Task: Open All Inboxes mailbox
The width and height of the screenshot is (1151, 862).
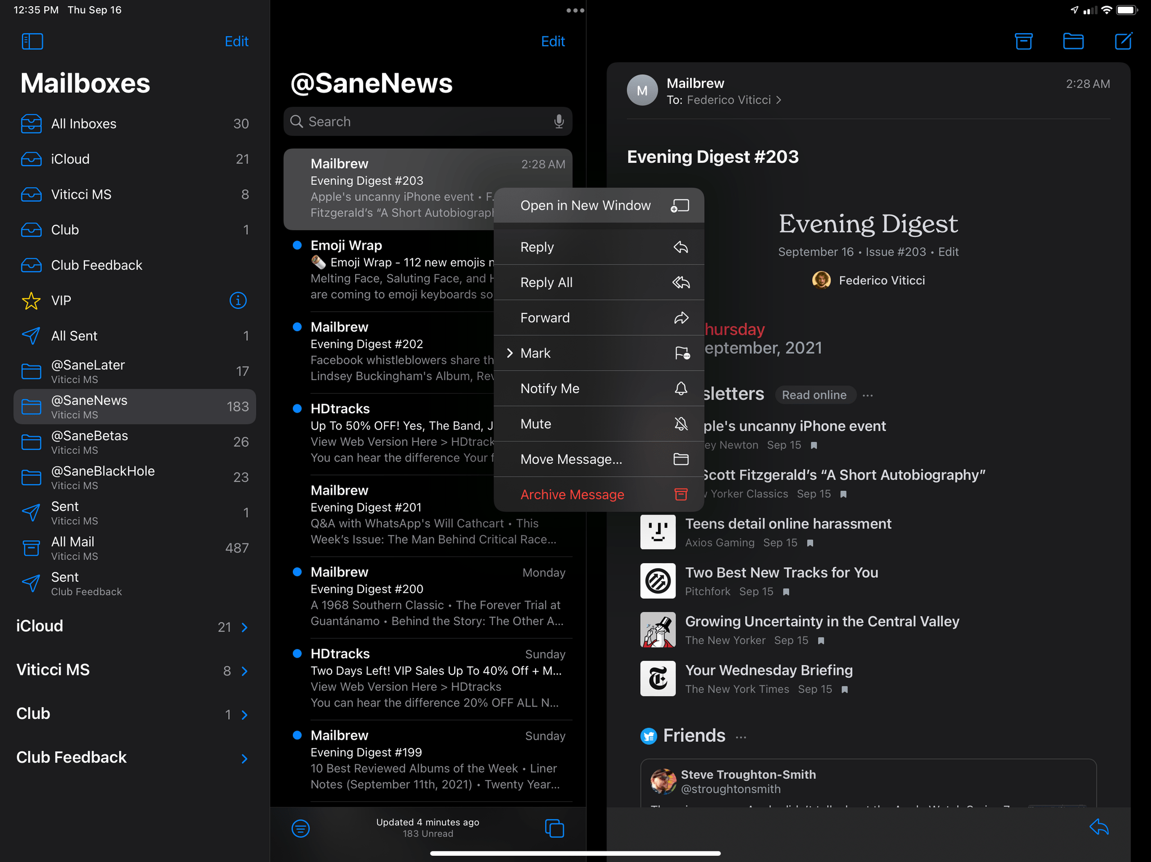Action: click(x=134, y=124)
